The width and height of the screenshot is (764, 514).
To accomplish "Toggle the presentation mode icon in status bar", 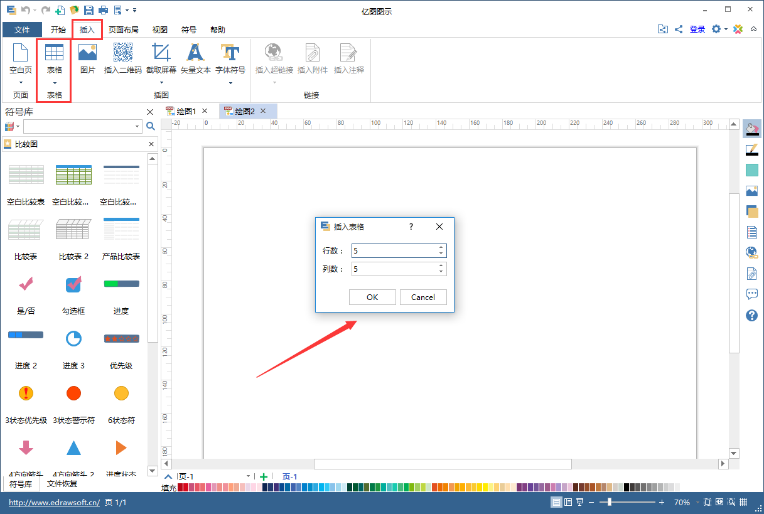I will tap(580, 502).
